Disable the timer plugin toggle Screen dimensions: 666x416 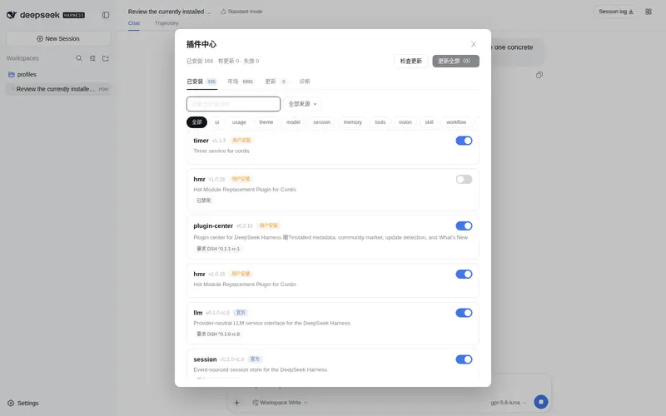click(x=464, y=141)
